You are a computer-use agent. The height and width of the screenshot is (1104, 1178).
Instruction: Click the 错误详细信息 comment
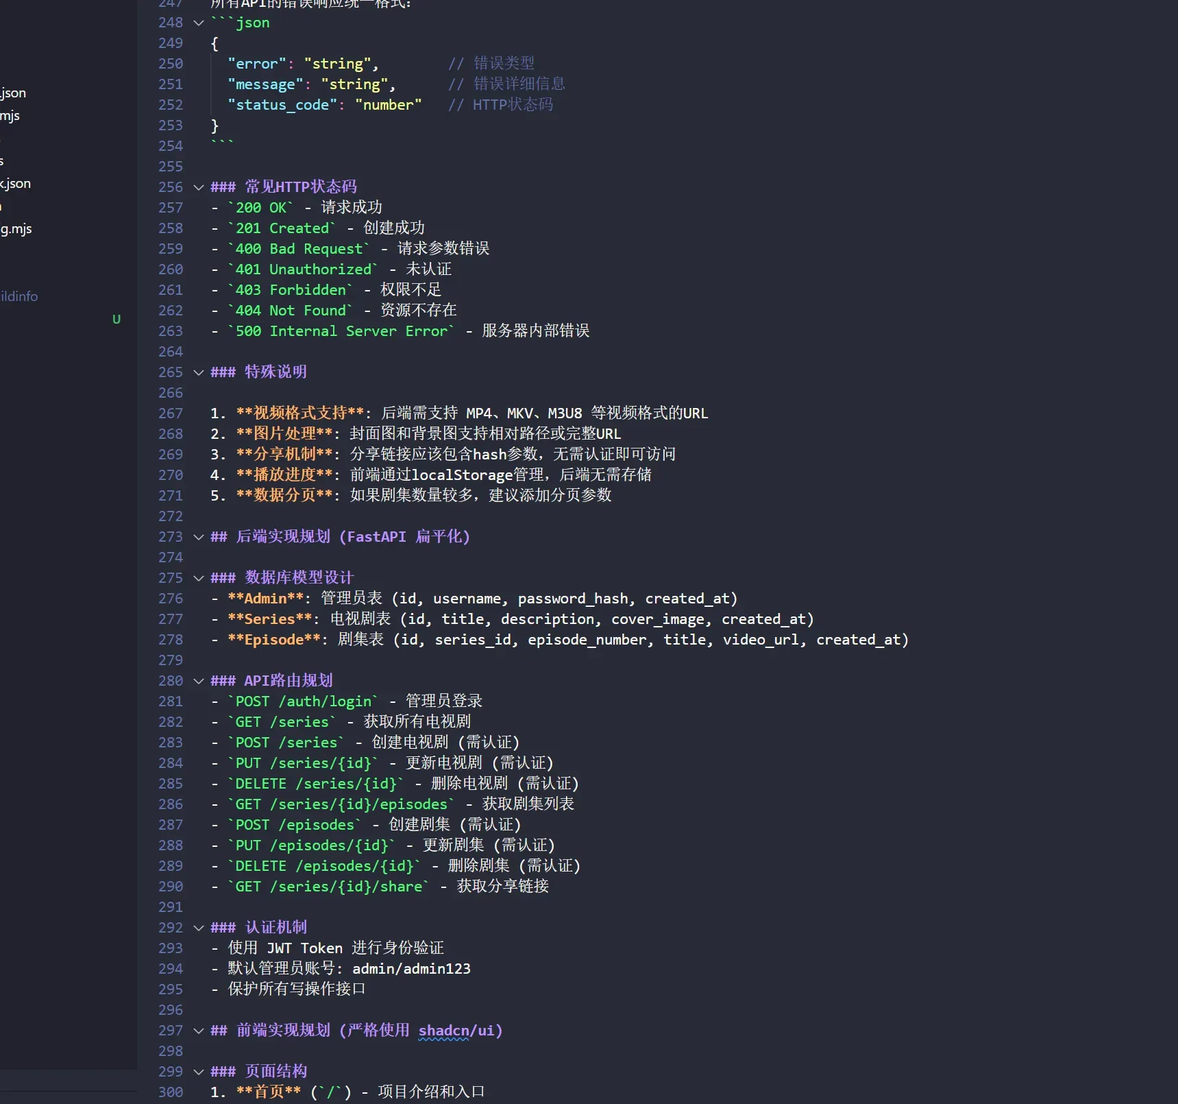click(x=507, y=84)
